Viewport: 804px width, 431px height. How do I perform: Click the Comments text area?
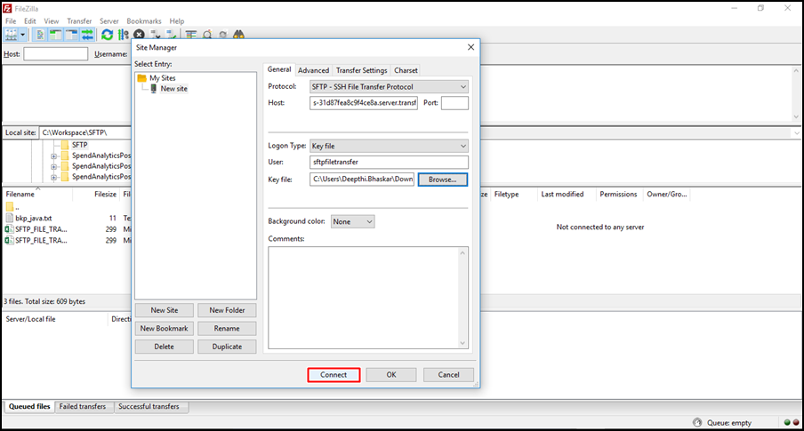coord(368,298)
